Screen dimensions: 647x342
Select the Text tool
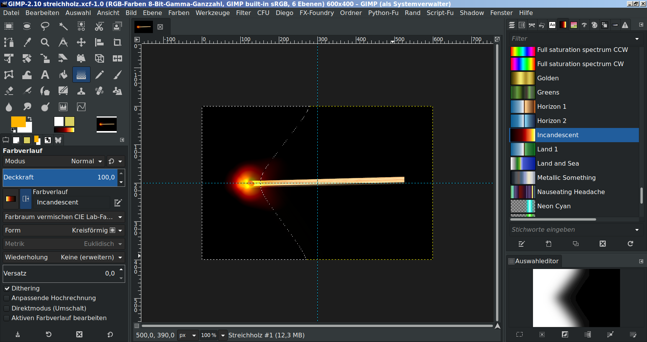point(45,75)
